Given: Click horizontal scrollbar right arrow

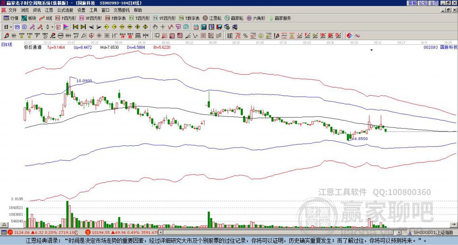Looking at the screenshot, I should 399,232.
